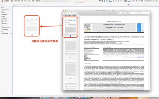The image size is (159, 99).
Task: Open Spotlight search in the menu bar
Action: pos(154,1)
